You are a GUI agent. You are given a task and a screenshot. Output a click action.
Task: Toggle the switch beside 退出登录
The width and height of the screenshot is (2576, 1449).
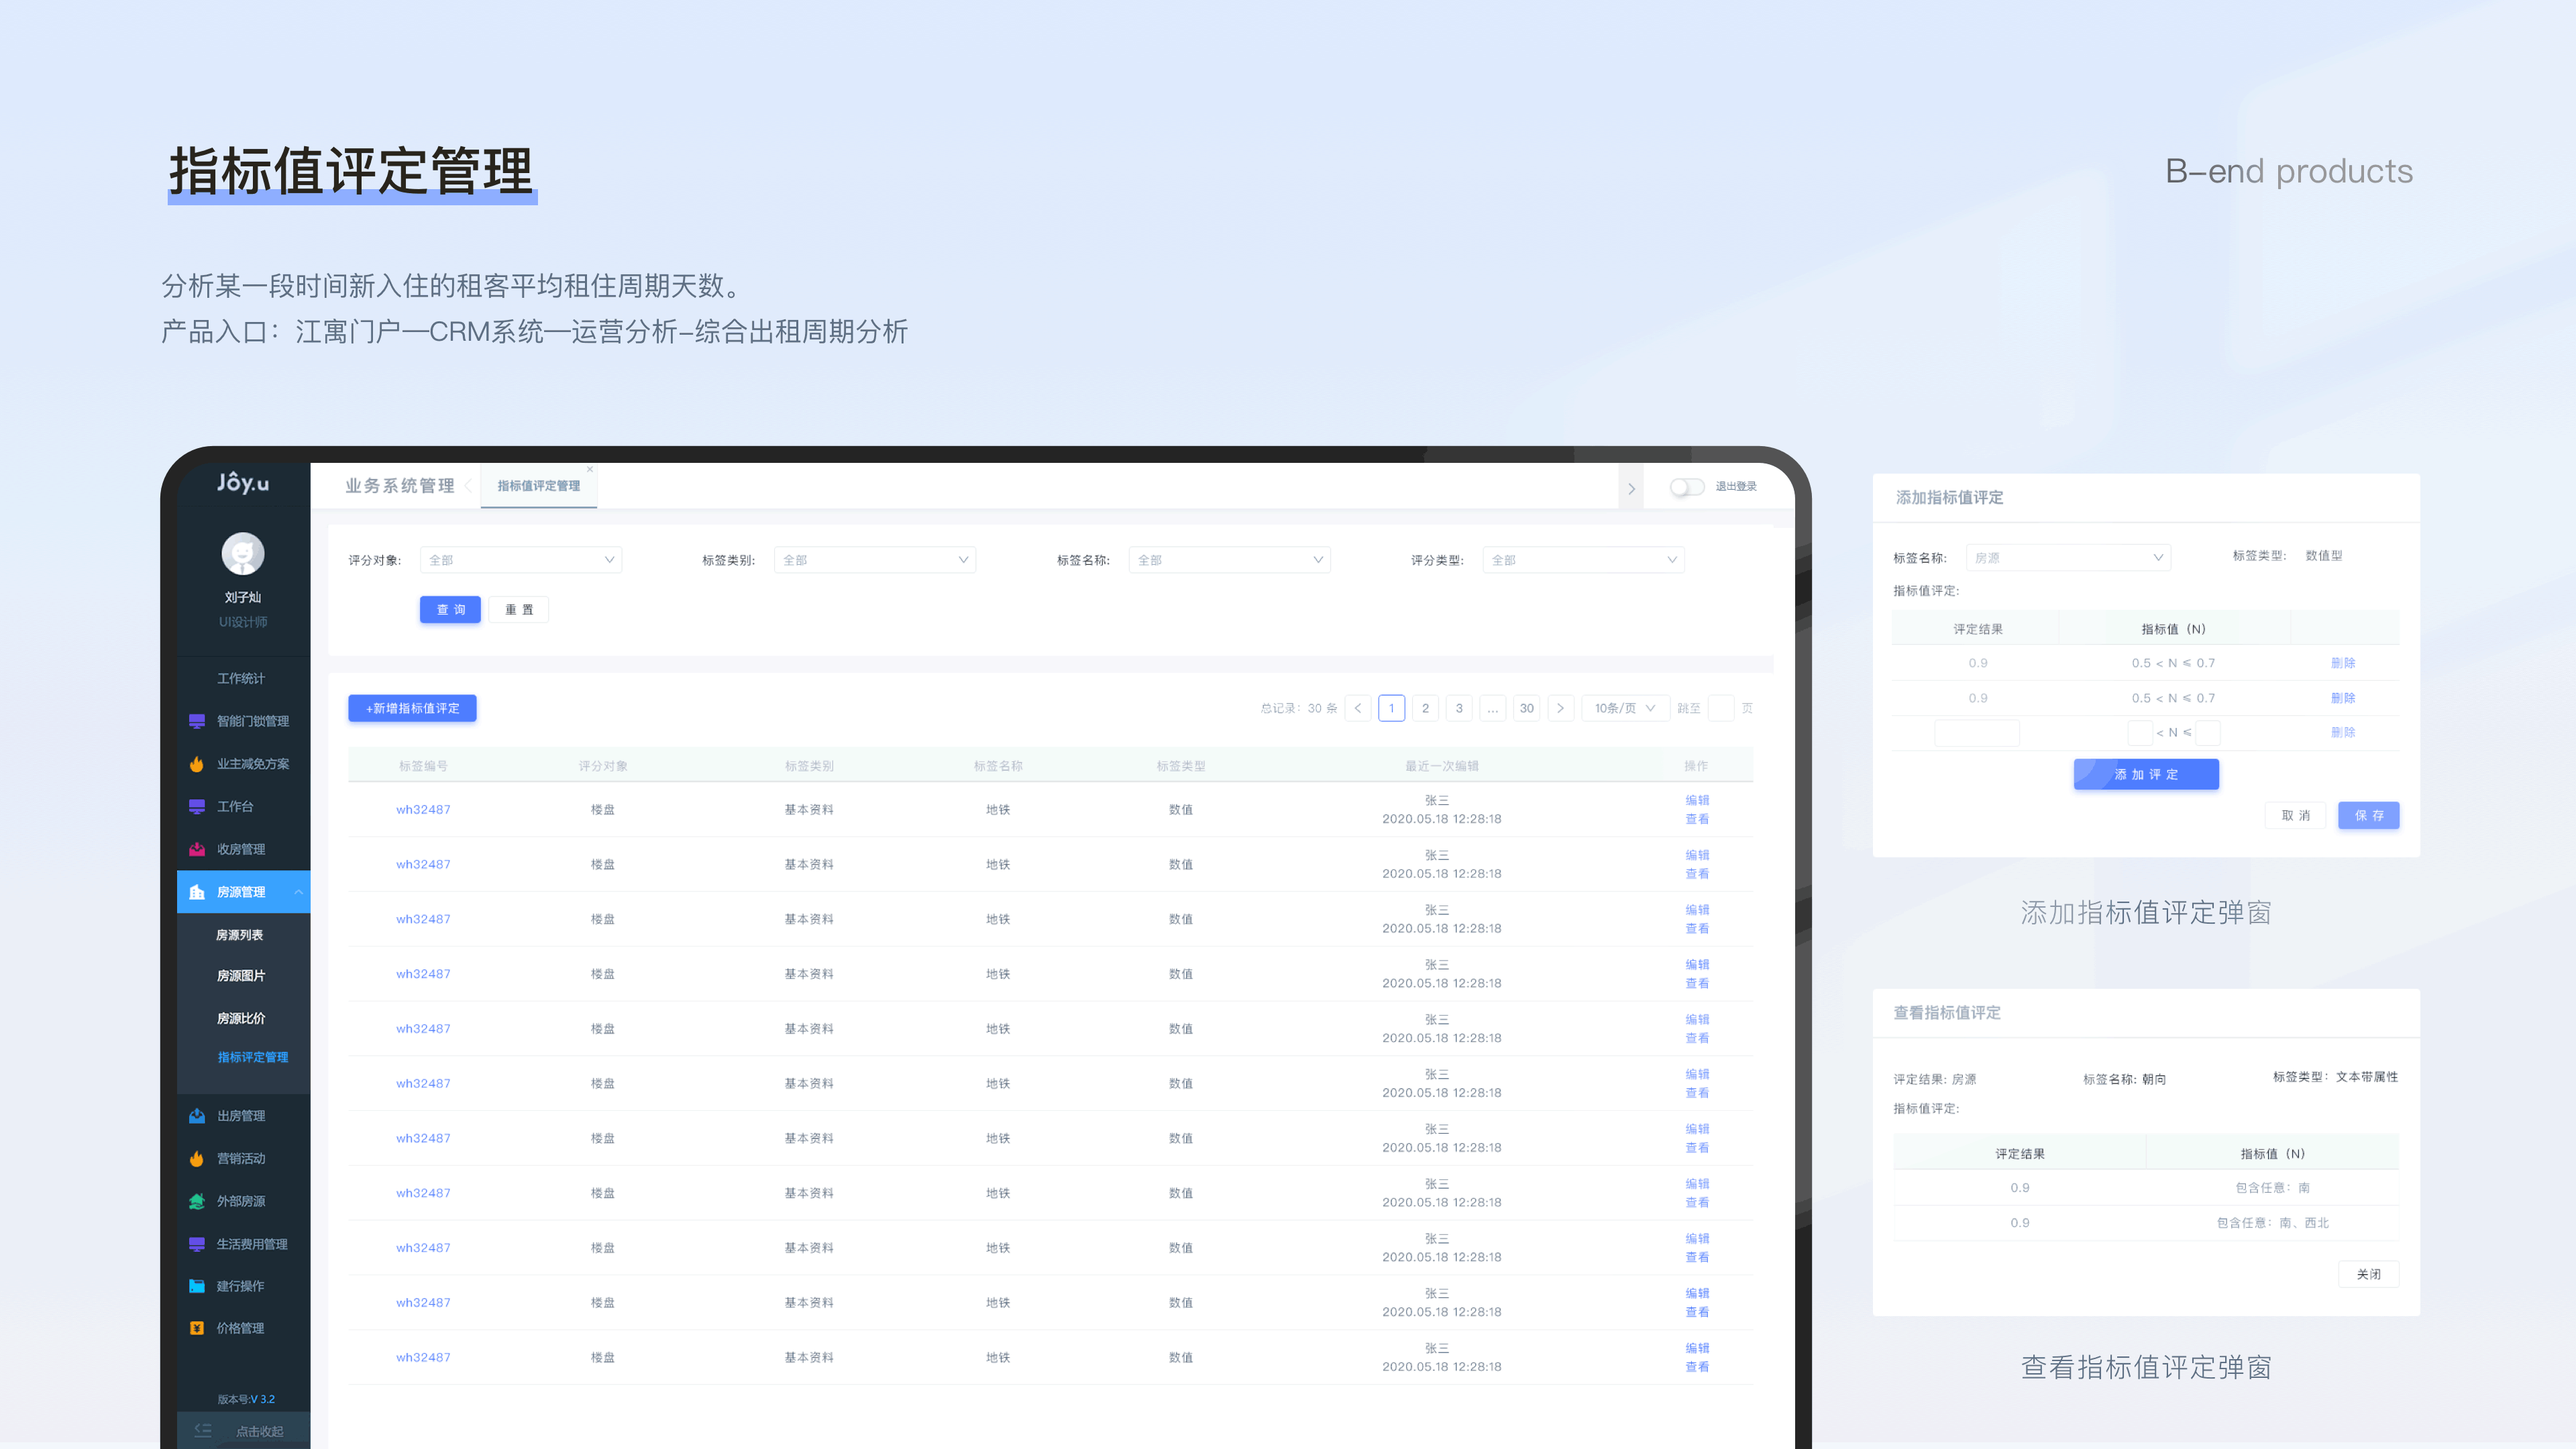(x=1687, y=486)
